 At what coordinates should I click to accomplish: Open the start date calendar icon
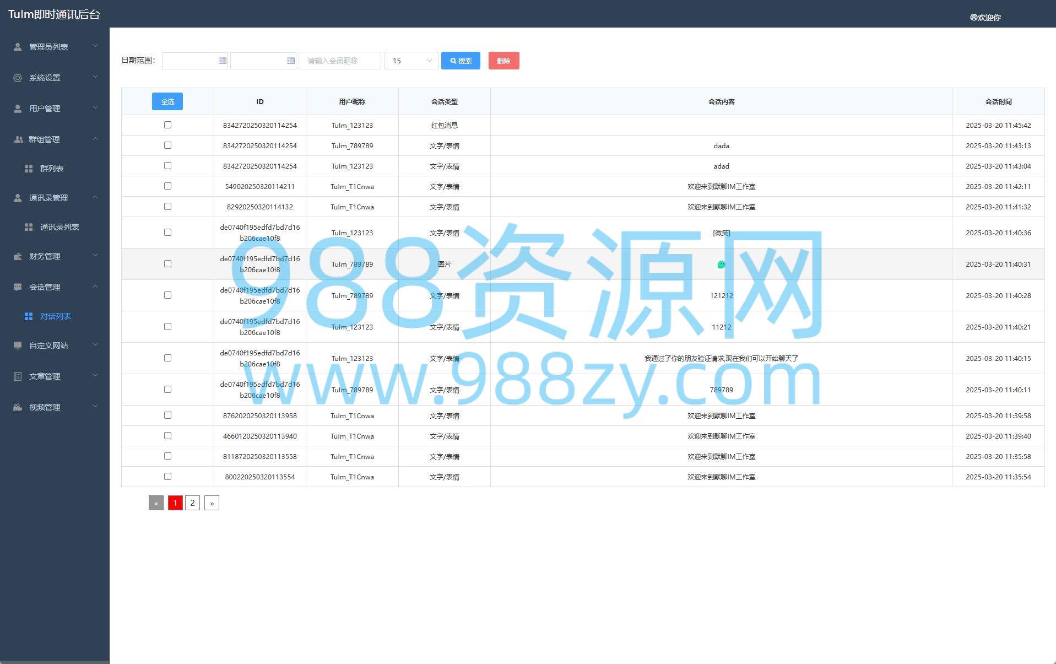tap(223, 61)
